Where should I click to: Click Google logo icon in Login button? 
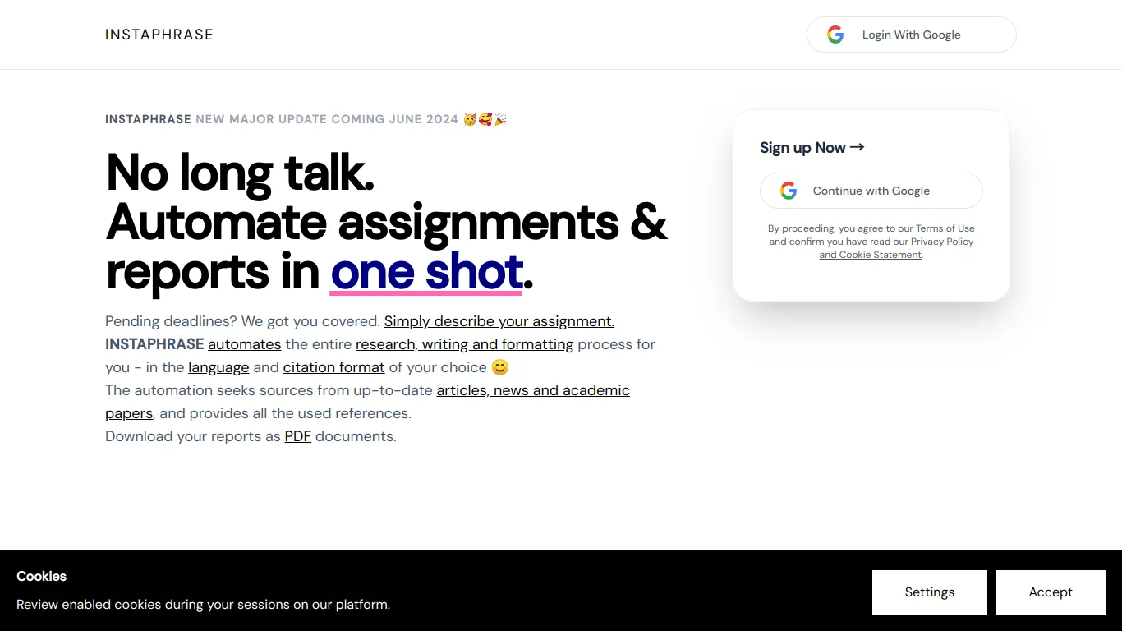[x=835, y=35]
